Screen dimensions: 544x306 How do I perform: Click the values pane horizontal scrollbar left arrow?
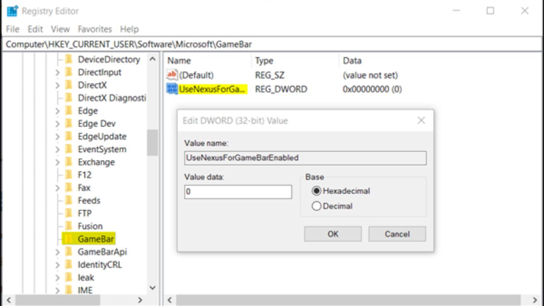coord(170,300)
